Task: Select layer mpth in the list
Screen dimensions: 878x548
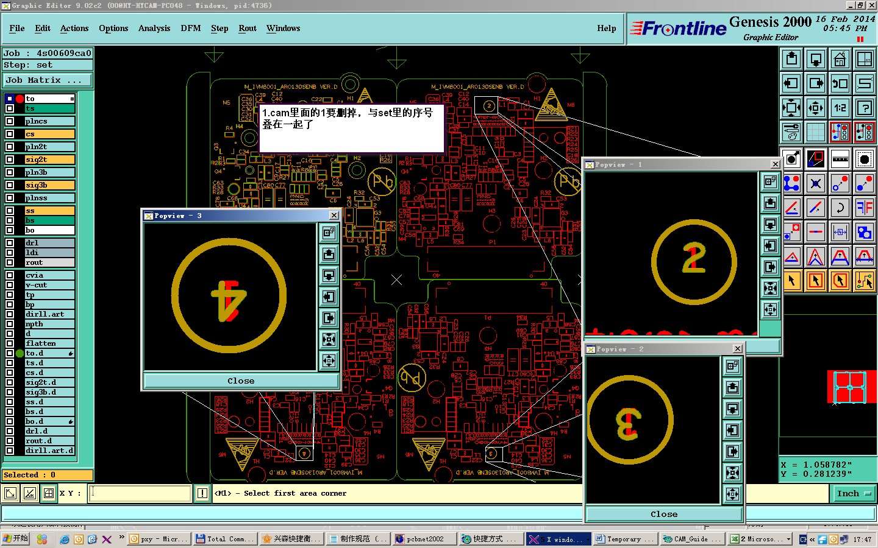Action: pyautogui.click(x=49, y=324)
